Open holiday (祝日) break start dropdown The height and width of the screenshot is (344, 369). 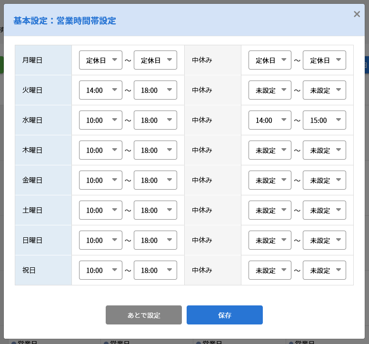click(269, 270)
